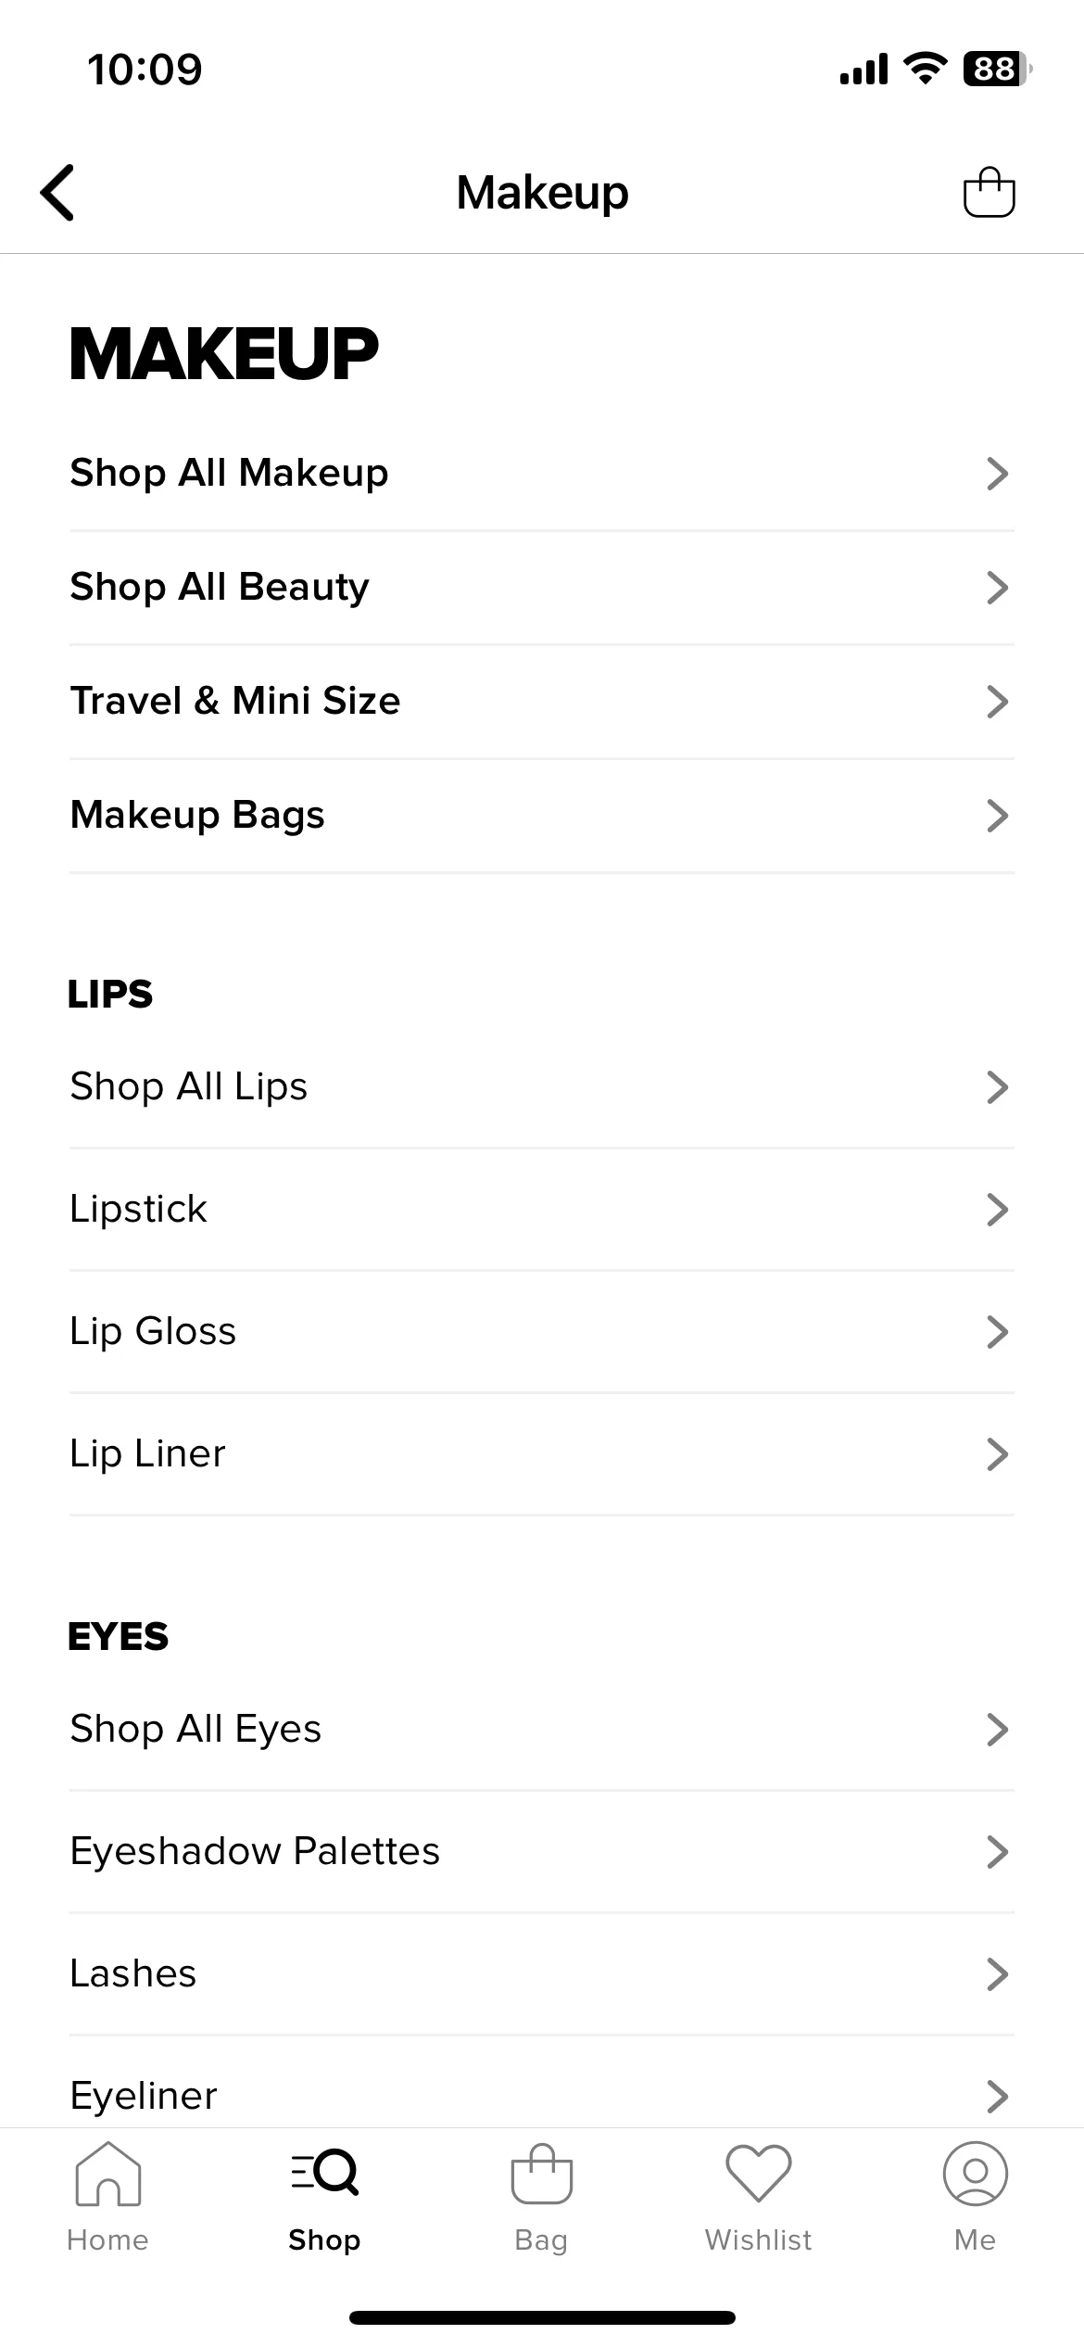Viewport: 1084px width, 2347px height.
Task: Select Travel & Mini Size category
Action: [542, 702]
